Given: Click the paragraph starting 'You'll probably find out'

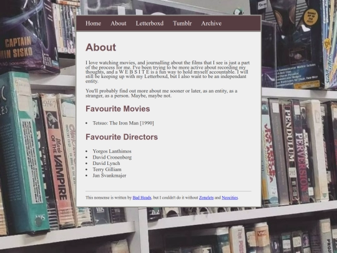Looking at the screenshot, I should pos(162,93).
